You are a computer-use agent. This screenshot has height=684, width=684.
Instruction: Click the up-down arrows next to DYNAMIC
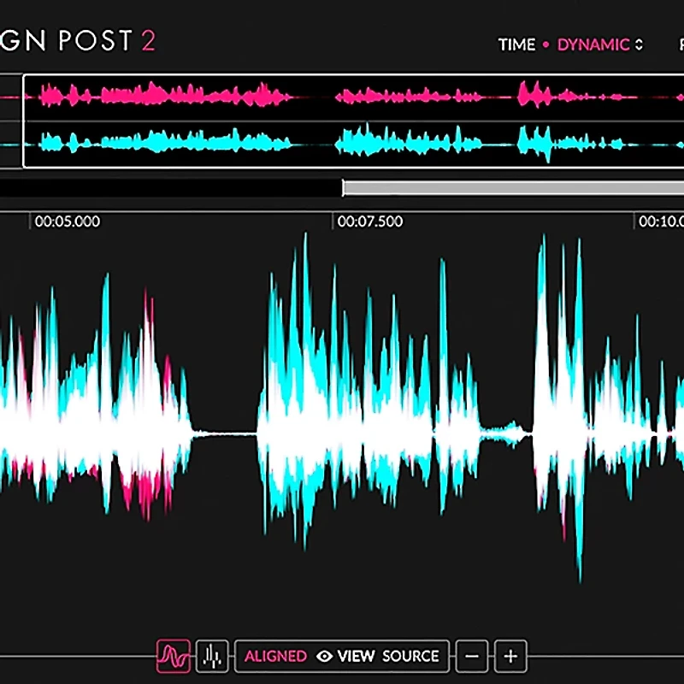coord(639,44)
